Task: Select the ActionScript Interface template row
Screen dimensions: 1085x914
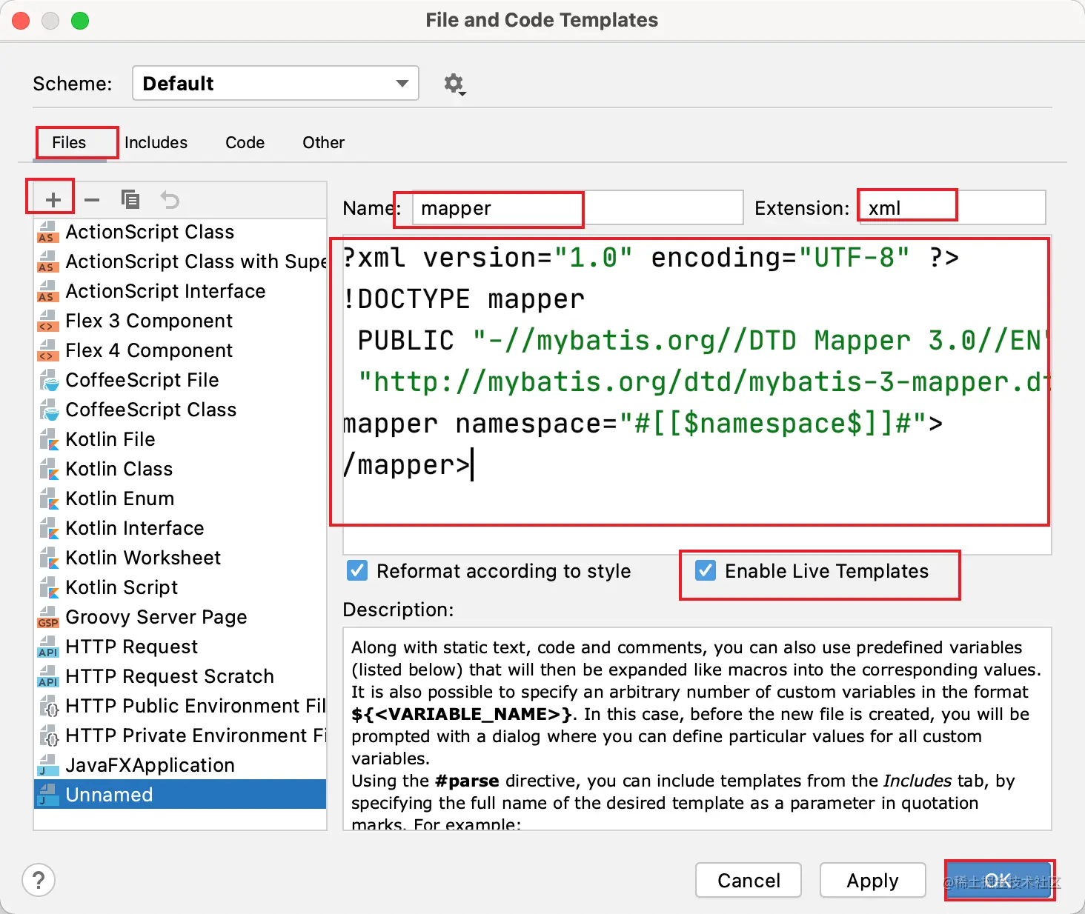Action: coord(180,291)
